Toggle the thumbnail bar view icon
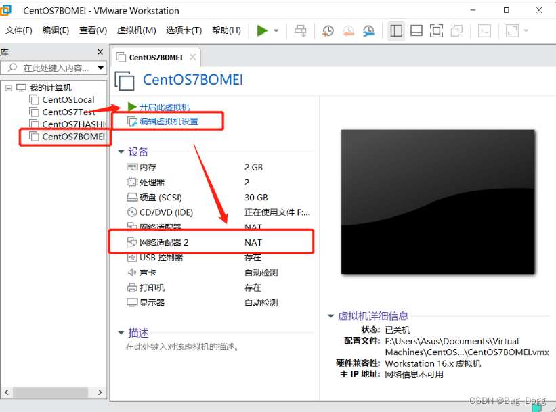556x412 pixels. click(x=416, y=31)
